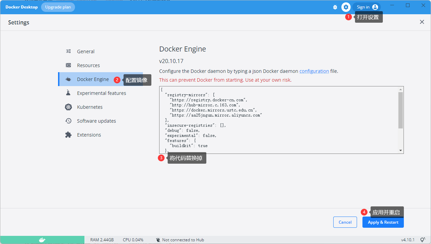Close the Settings panel with X
Screen dimensions: 431x244
422,22
